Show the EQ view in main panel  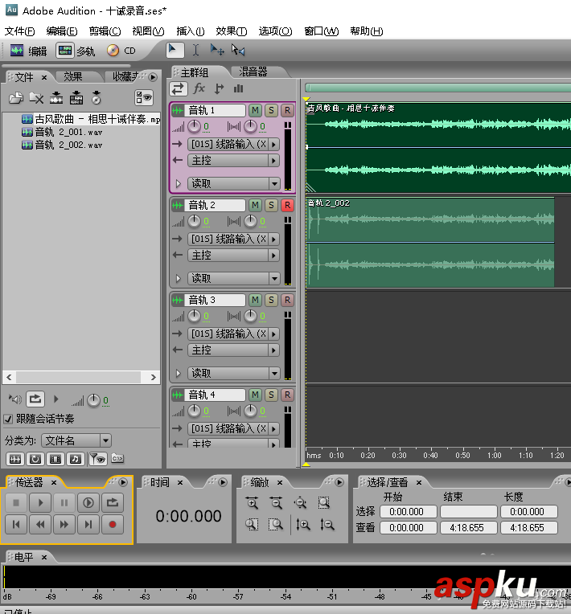(238, 89)
